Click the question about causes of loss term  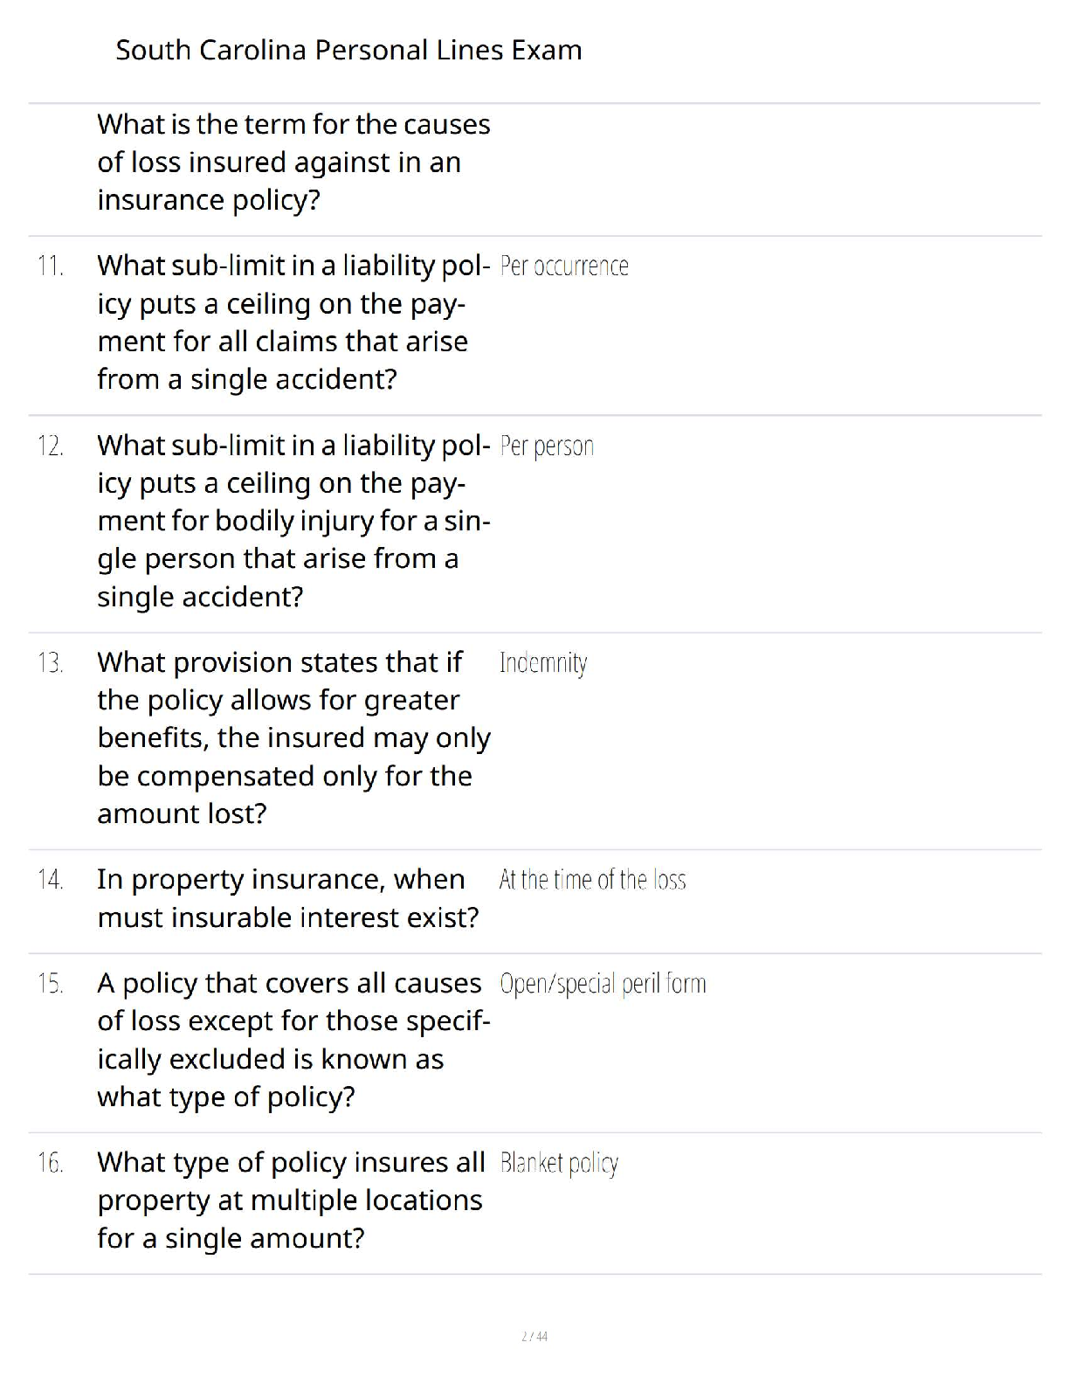293,163
